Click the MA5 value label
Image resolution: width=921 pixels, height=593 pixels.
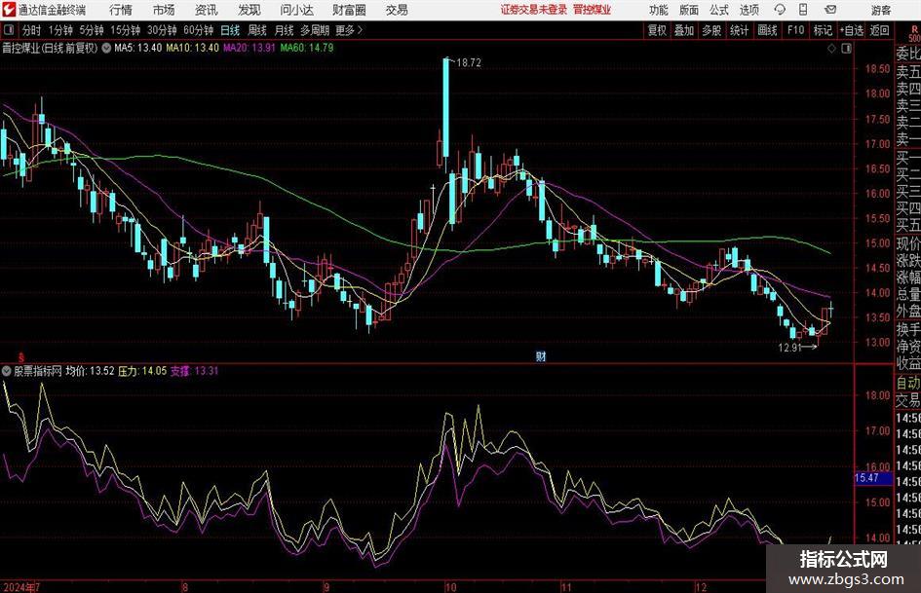point(137,48)
